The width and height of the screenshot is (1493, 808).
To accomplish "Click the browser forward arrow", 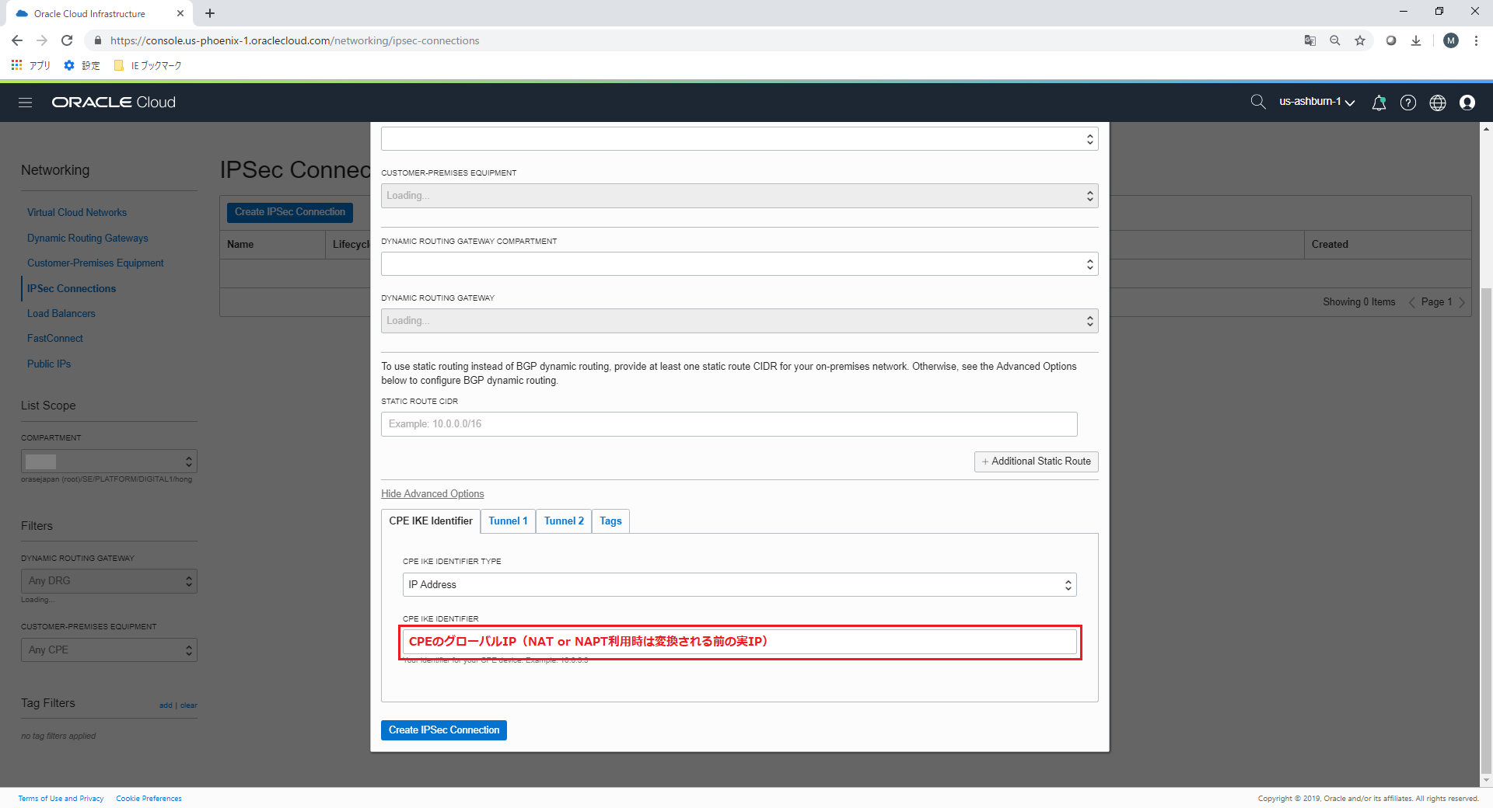I will 42,40.
